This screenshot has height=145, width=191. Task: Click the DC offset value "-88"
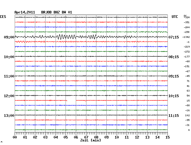point(187,105)
